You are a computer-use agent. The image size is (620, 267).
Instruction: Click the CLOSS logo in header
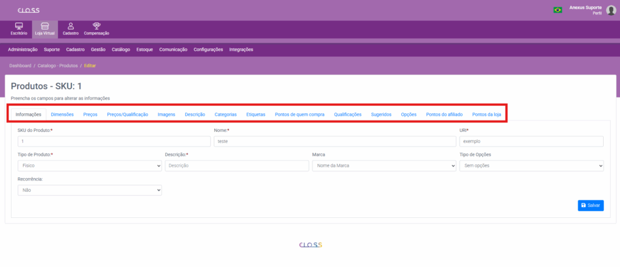[x=28, y=10]
